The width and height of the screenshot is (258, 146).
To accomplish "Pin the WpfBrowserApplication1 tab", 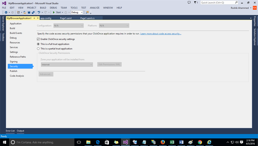I will [34, 18].
